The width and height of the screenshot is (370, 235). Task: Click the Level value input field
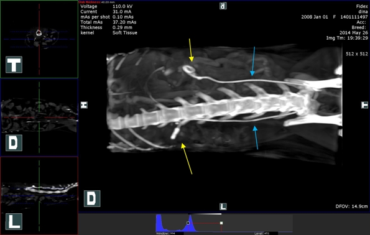[271, 233]
